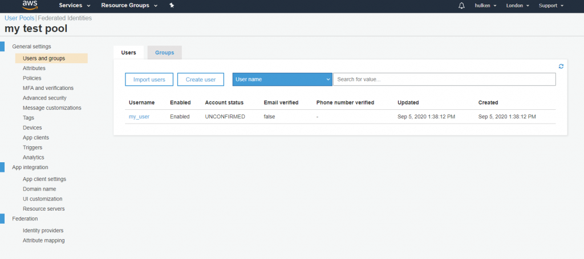Open App client settings in sidebar
The height and width of the screenshot is (259, 584).
[44, 179]
